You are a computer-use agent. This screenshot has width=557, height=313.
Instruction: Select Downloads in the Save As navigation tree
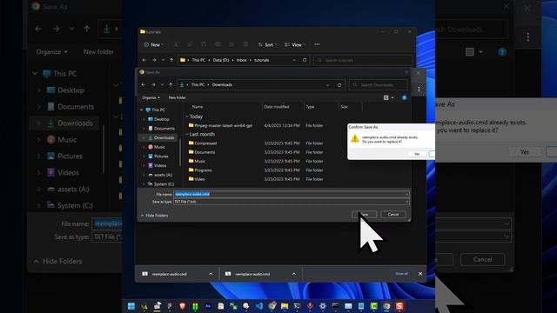coord(160,137)
